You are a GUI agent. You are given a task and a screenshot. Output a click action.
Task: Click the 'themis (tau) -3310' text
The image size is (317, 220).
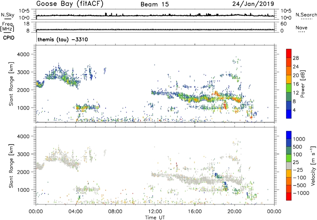click(x=63, y=39)
